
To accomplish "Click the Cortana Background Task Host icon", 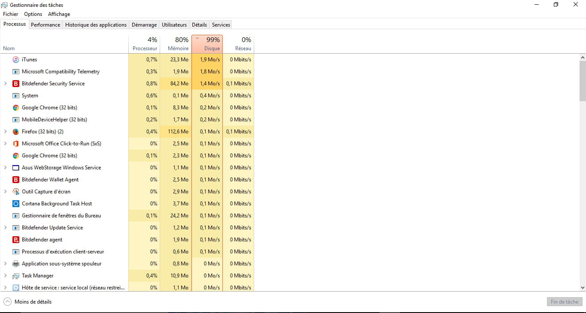I will [x=16, y=204].
